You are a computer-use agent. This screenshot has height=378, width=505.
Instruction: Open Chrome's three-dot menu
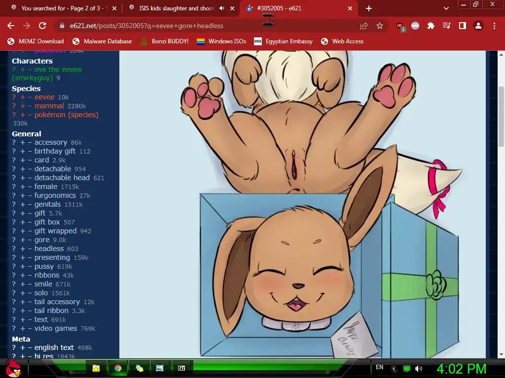[x=494, y=26]
